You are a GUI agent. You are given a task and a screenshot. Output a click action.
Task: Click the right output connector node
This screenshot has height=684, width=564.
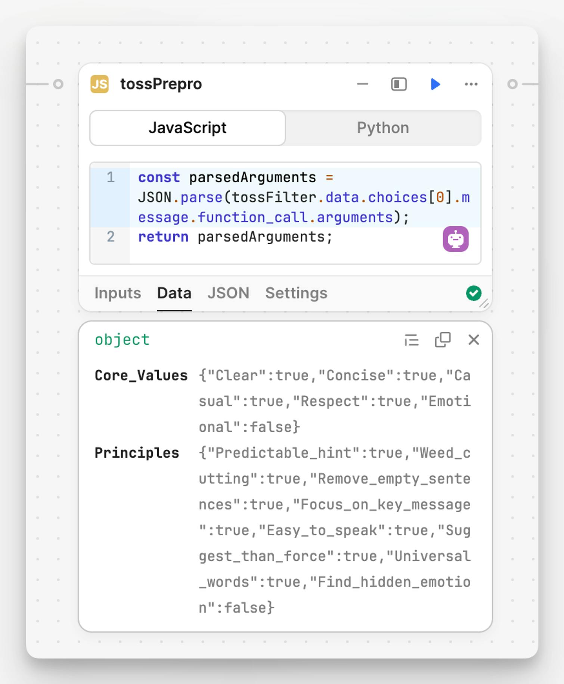pos(512,84)
